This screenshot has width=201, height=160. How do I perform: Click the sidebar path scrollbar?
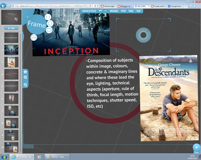click(20, 92)
